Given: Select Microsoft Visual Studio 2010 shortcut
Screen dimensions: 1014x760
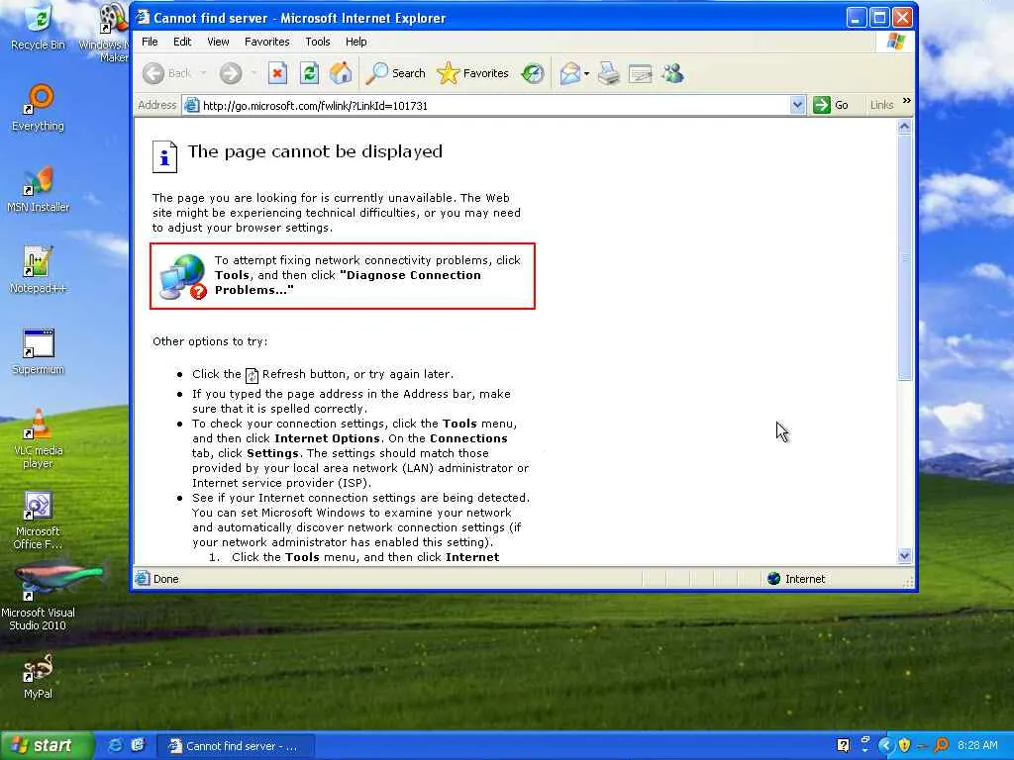Looking at the screenshot, I should [x=39, y=598].
